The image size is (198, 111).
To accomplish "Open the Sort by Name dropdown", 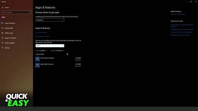I will point(41,51).
